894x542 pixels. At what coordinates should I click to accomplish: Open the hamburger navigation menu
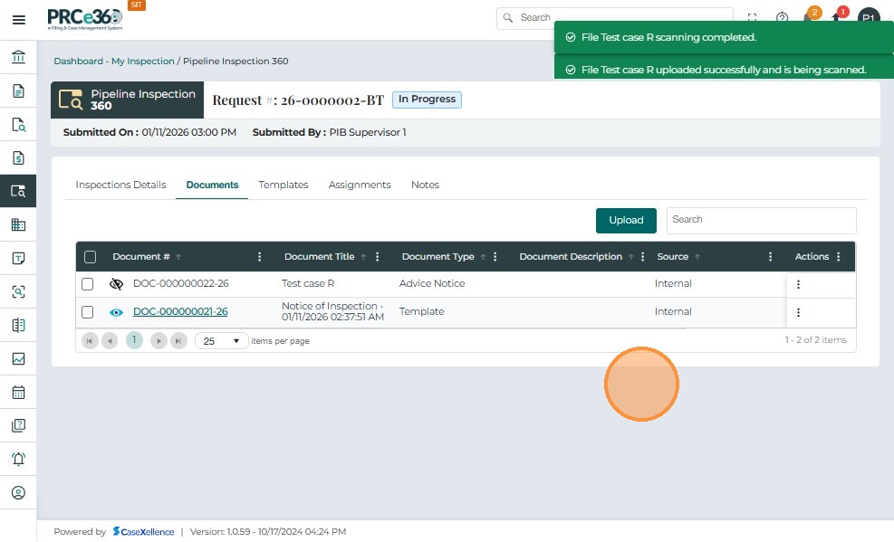(x=18, y=20)
